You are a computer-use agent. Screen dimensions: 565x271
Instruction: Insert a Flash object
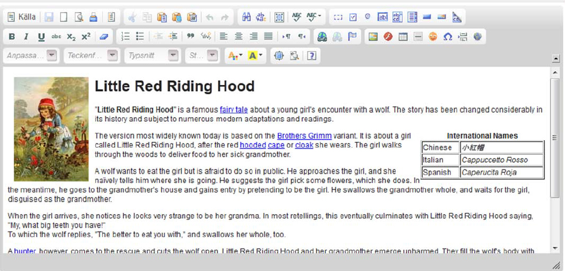point(388,36)
